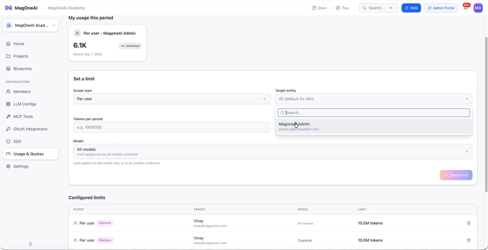This screenshot has height=250, width=488.
Task: Delete the Vinay All models limit
Action: click(469, 223)
